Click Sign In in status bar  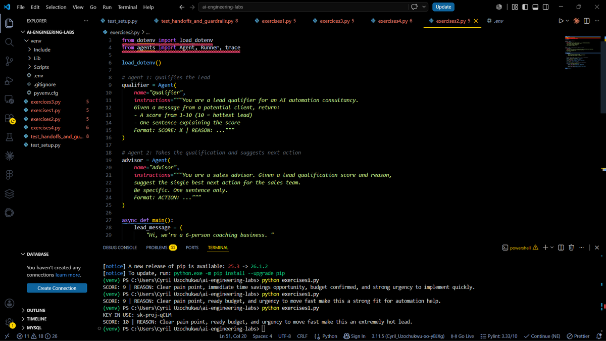click(355, 336)
